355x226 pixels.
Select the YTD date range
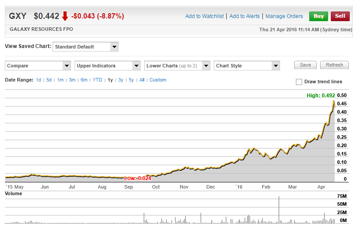pos(97,80)
